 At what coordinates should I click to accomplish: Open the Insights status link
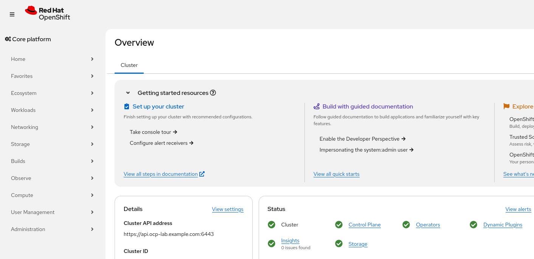290,240
